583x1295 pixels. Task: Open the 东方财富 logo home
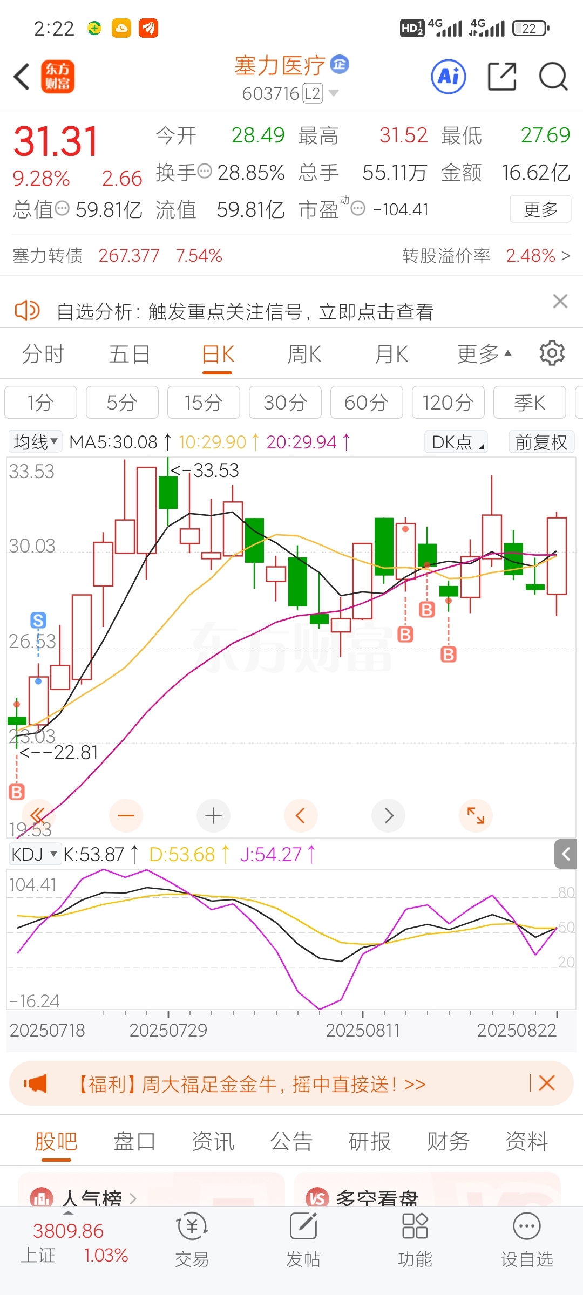pyautogui.click(x=58, y=77)
